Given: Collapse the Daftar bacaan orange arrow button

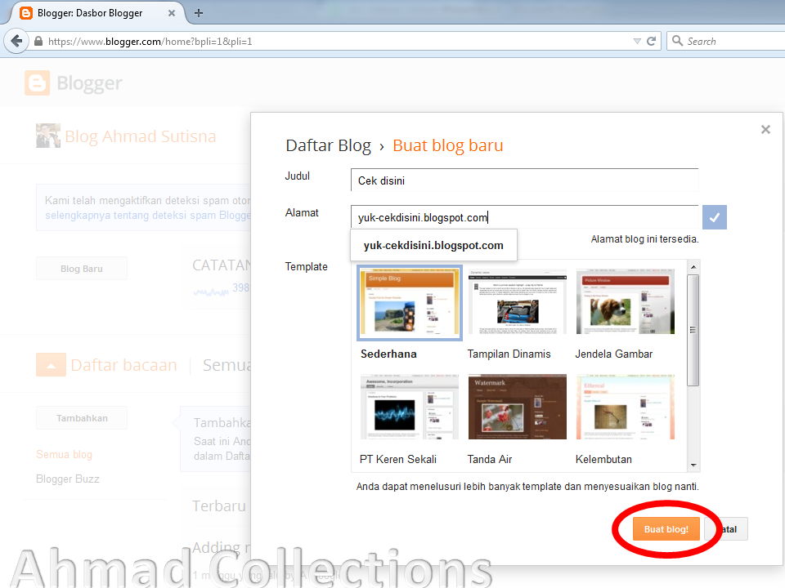Looking at the screenshot, I should [x=51, y=364].
